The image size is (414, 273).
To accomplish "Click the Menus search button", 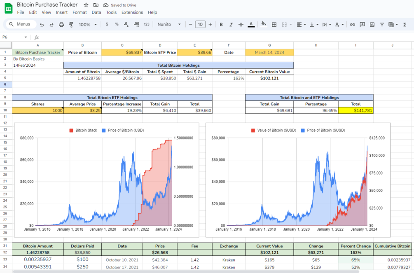I will [20, 24].
